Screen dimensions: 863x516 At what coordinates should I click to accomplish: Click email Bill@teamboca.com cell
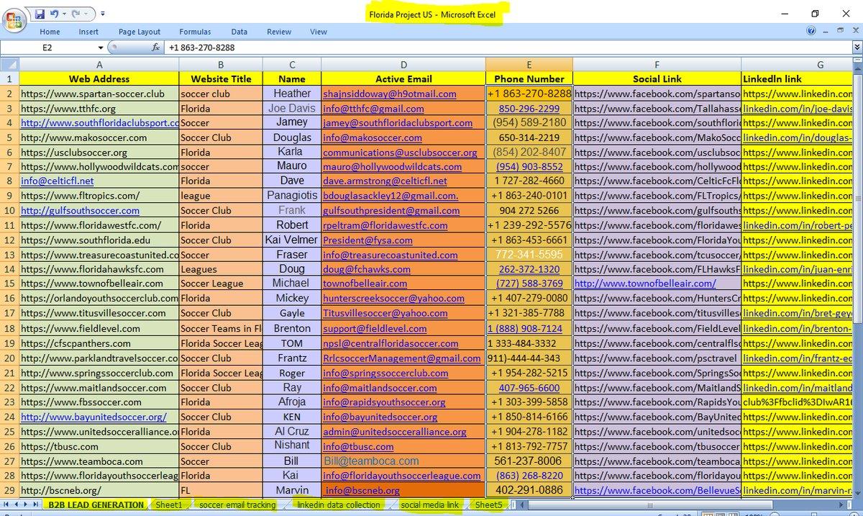[x=403, y=461]
